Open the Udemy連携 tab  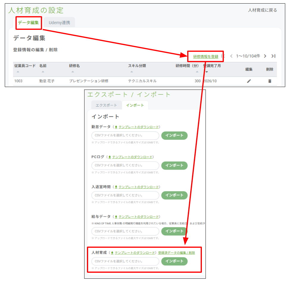59,23
